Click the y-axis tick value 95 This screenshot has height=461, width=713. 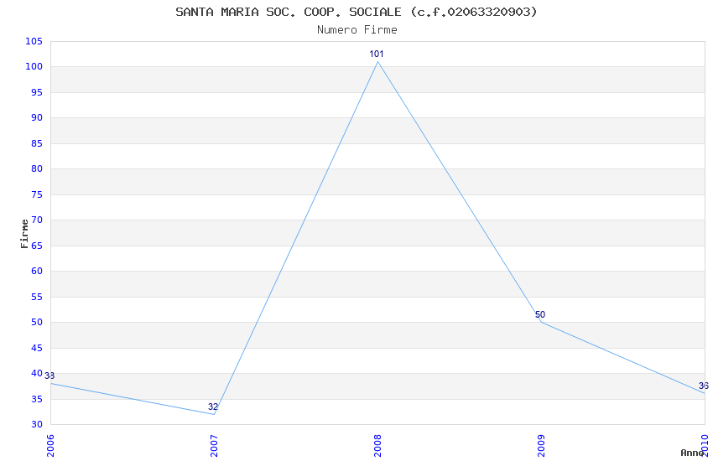click(36, 92)
